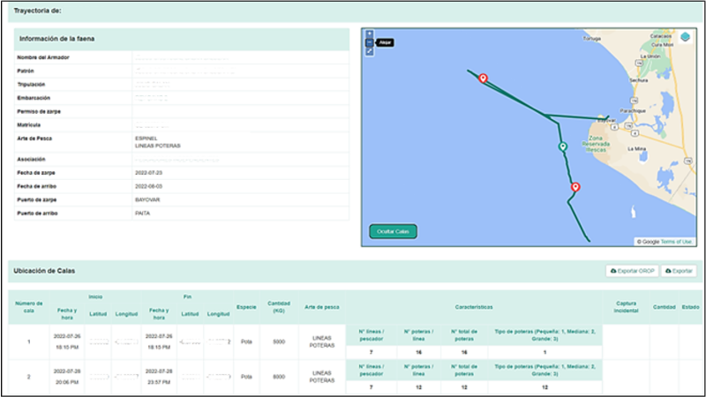
Task: Select the southern red cala marker
Action: pos(575,187)
